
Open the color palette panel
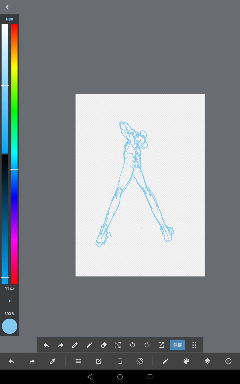click(186, 361)
